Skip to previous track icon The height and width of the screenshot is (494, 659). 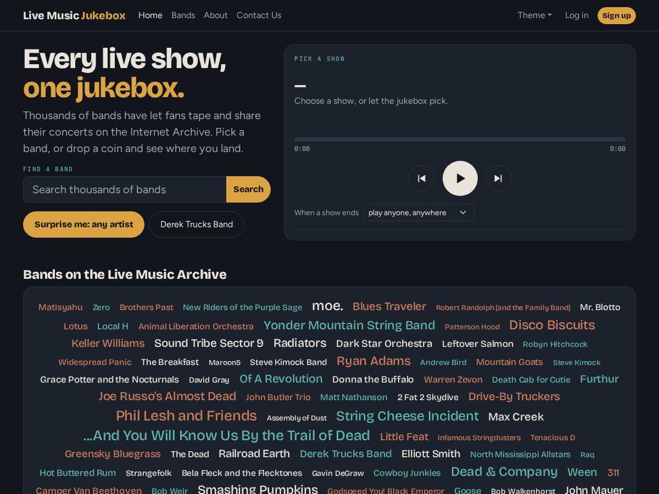point(421,178)
